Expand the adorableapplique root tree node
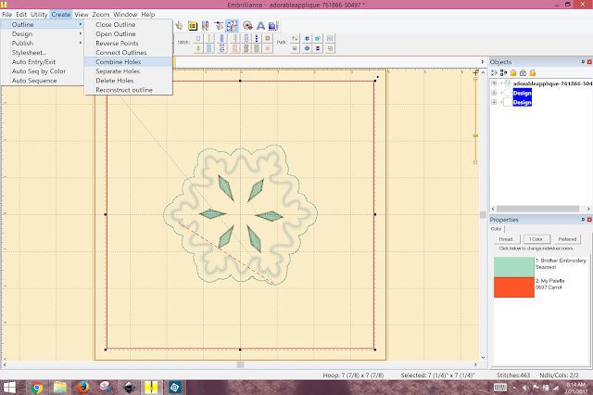The width and height of the screenshot is (593, 395). point(494,83)
